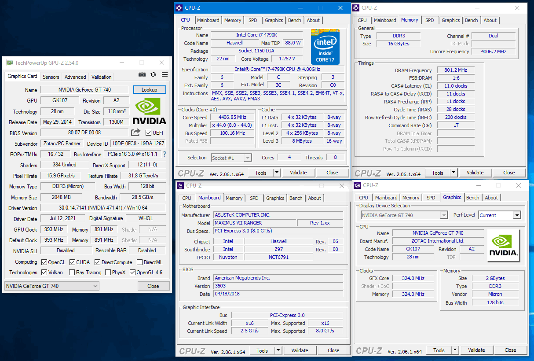
Task: Click the GPU-Z title bar app icon
Action: coord(9,63)
